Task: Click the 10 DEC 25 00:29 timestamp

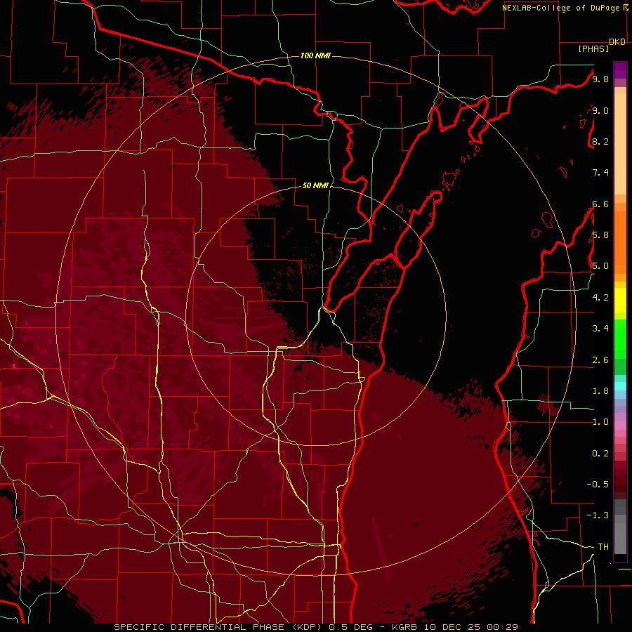Action: 470,627
